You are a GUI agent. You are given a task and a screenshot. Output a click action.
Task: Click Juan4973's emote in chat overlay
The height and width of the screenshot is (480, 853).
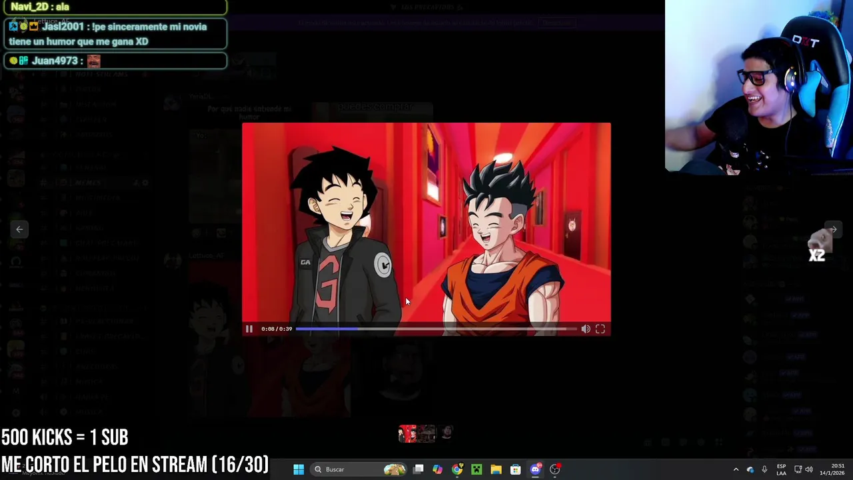tap(93, 61)
